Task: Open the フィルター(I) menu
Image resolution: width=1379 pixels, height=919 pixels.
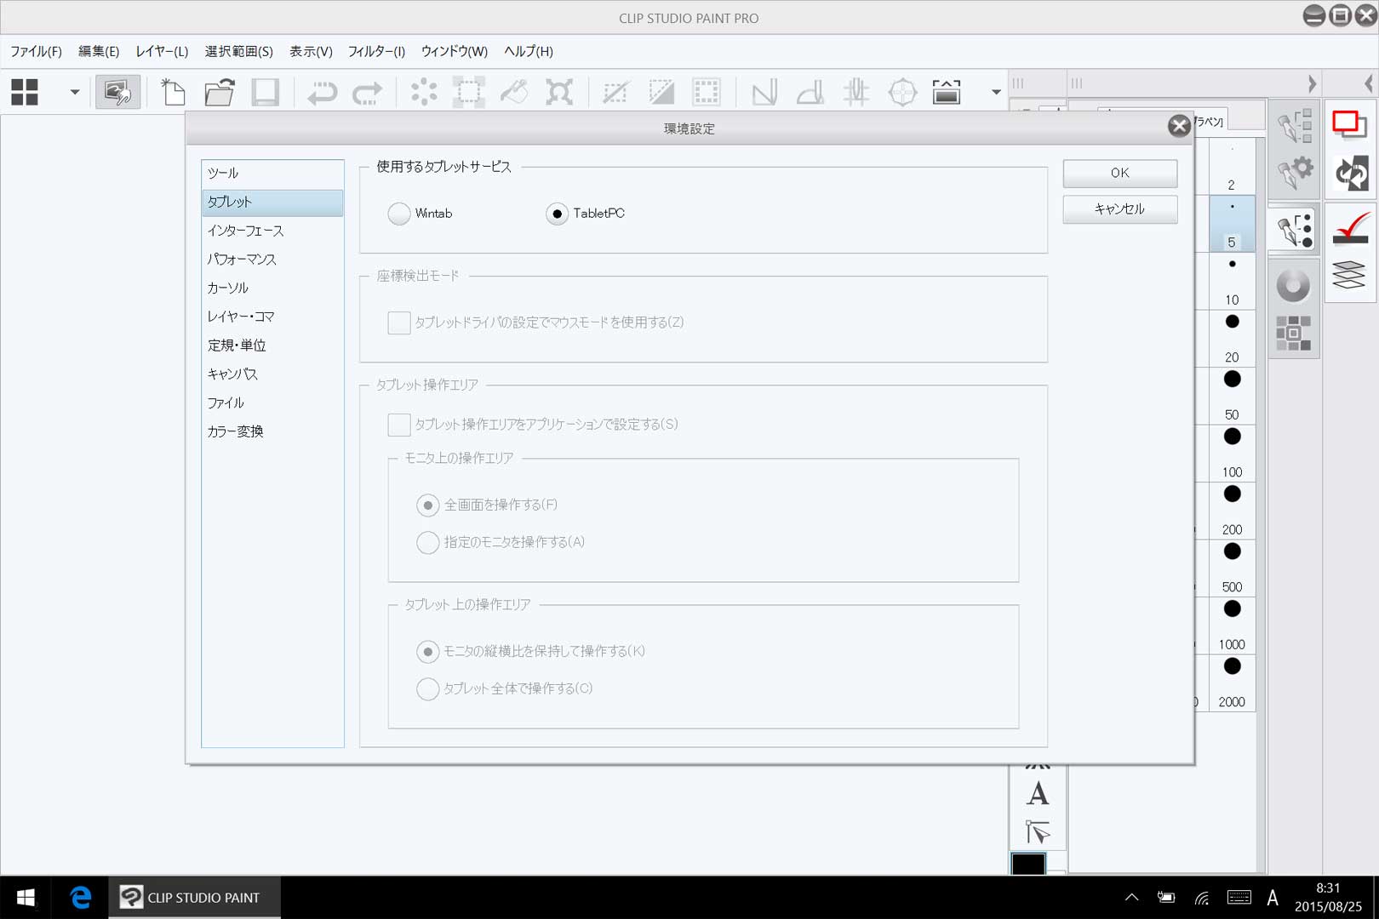Action: point(376,51)
